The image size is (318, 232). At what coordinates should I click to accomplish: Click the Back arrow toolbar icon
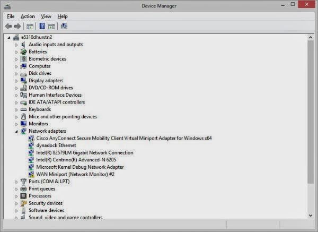[8, 26]
